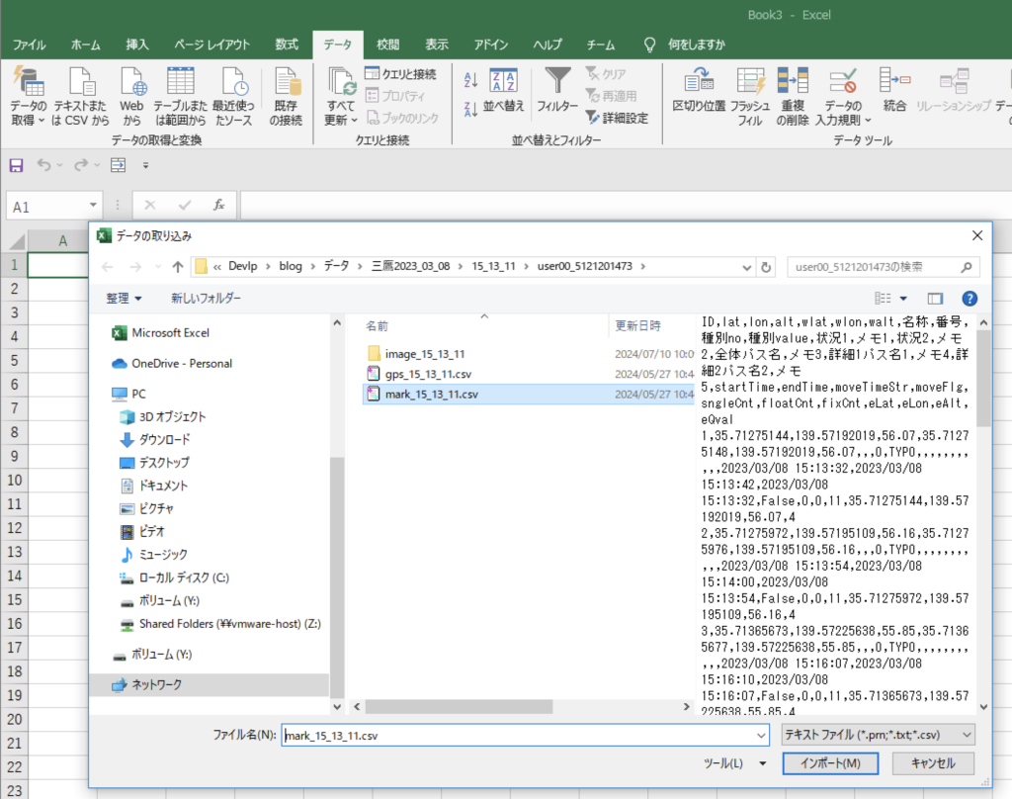Switch to the Home (ホーム) tab
Viewport: 1012px width, 799px height.
point(85,44)
